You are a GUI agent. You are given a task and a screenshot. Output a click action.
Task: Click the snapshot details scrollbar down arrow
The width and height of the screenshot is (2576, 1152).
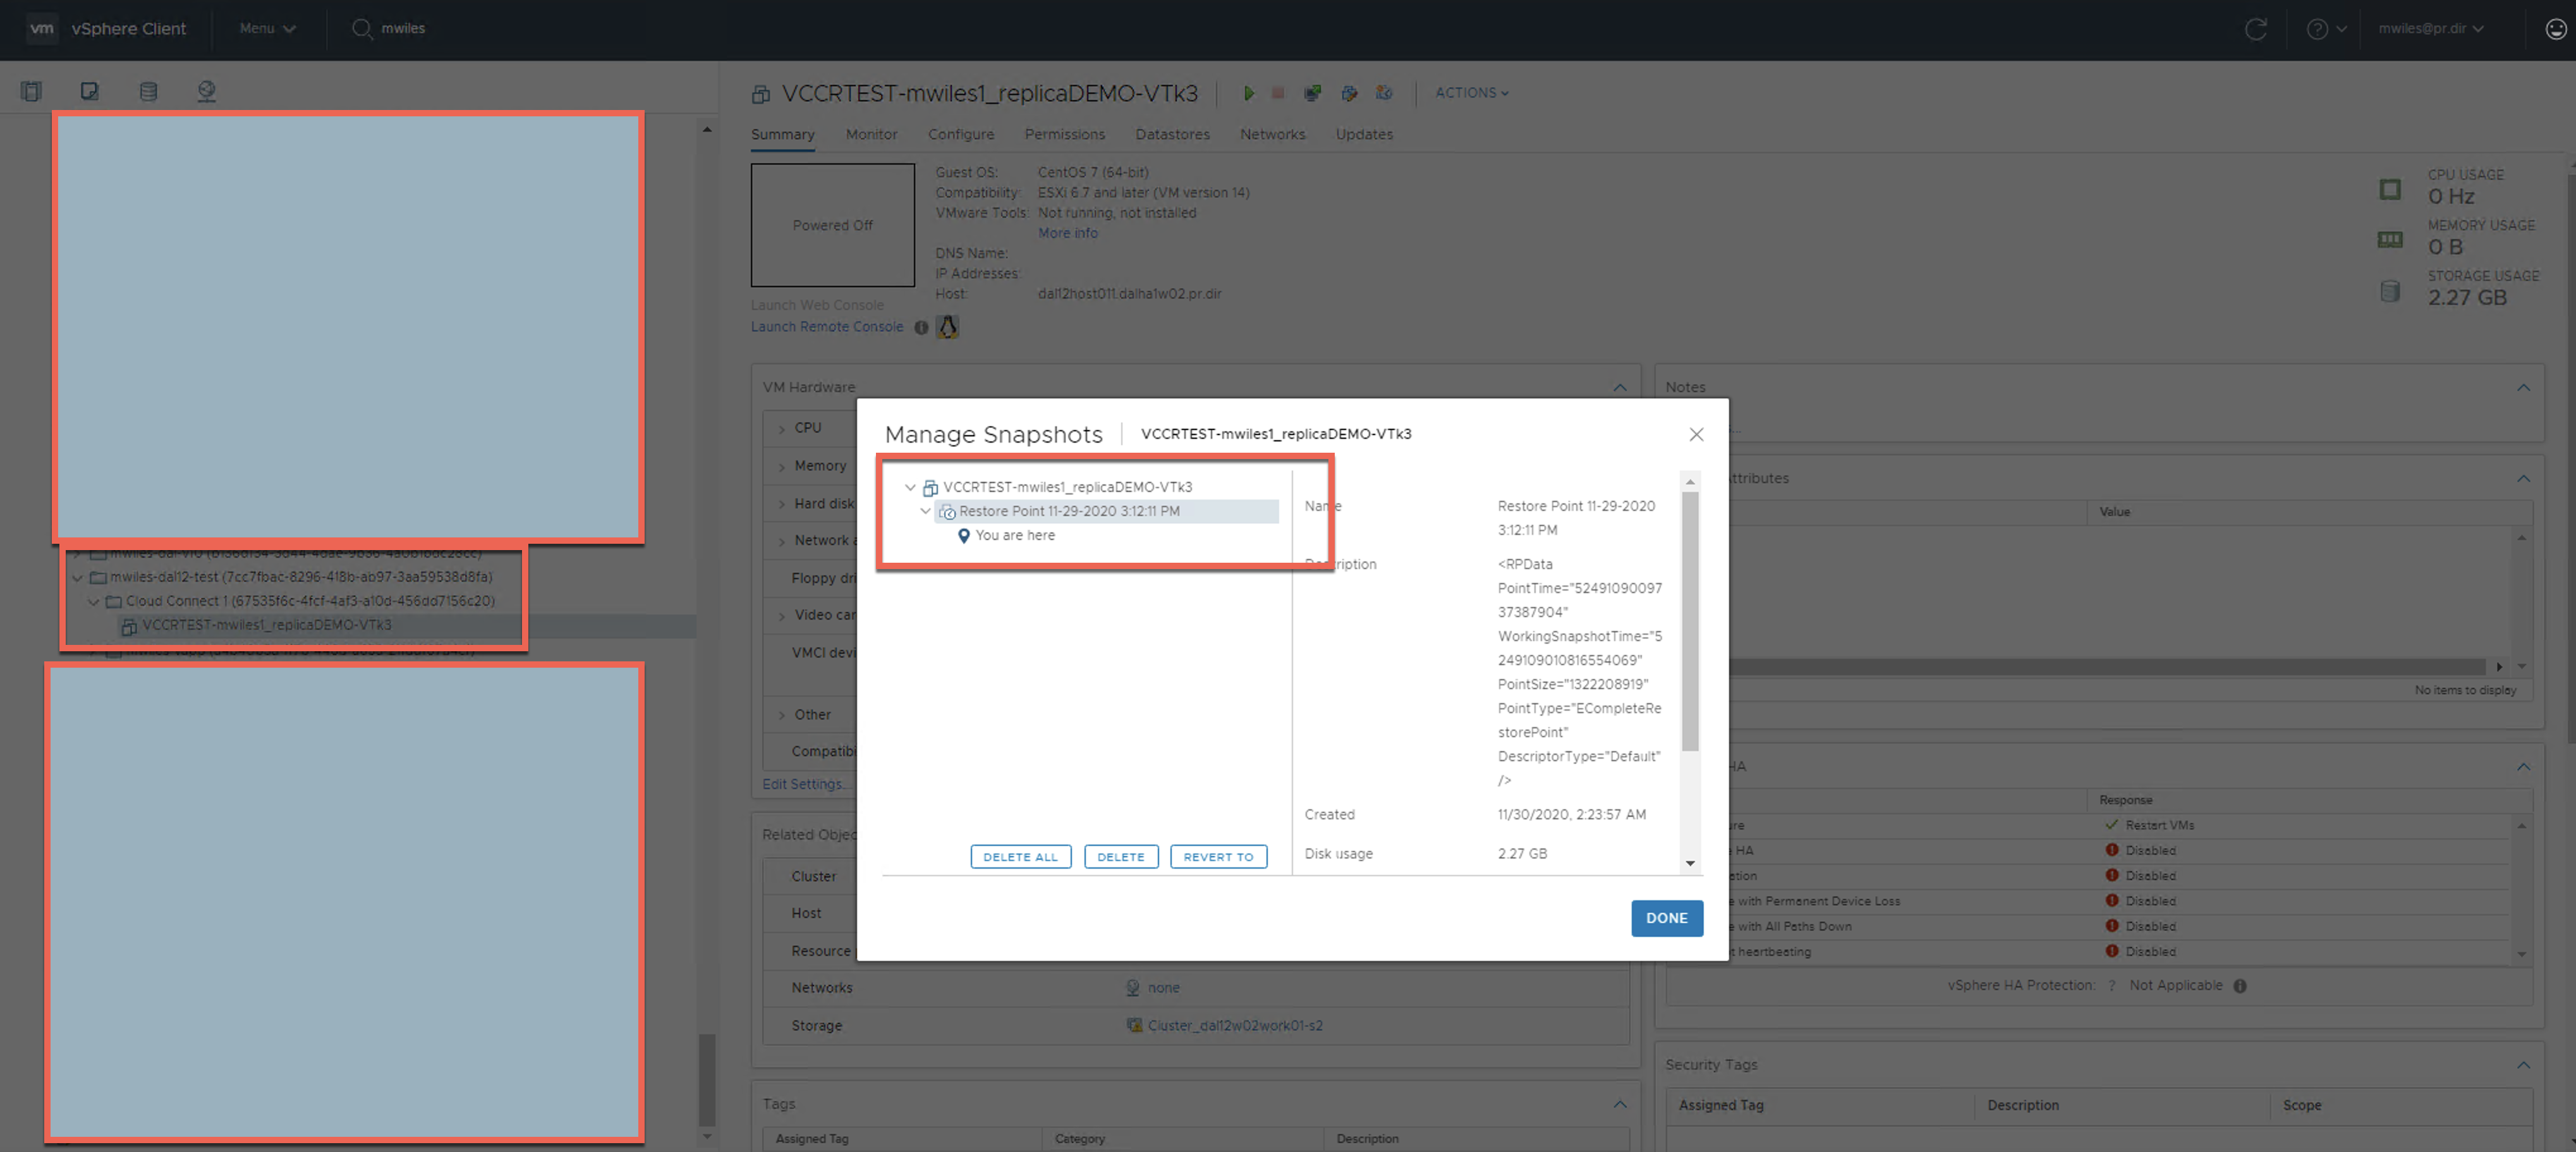click(x=1690, y=863)
